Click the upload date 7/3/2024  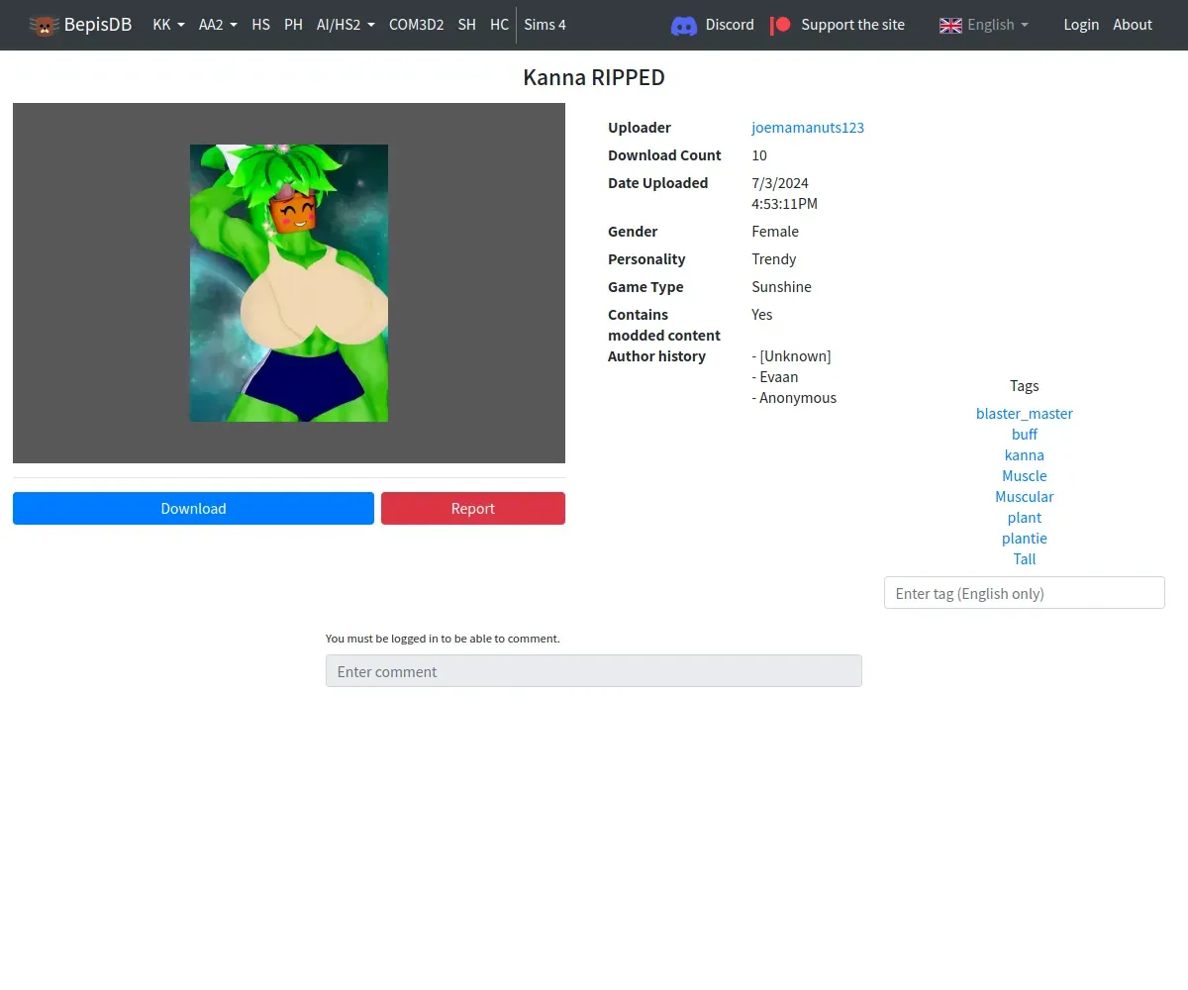click(x=780, y=183)
